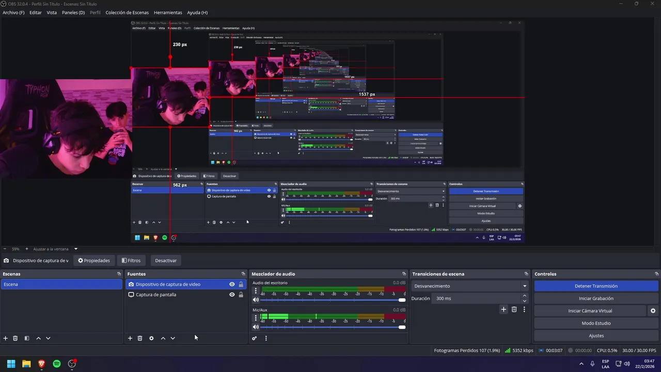This screenshot has width=661, height=372.
Task: Show hidden system tray icons chevron
Action: point(581,364)
